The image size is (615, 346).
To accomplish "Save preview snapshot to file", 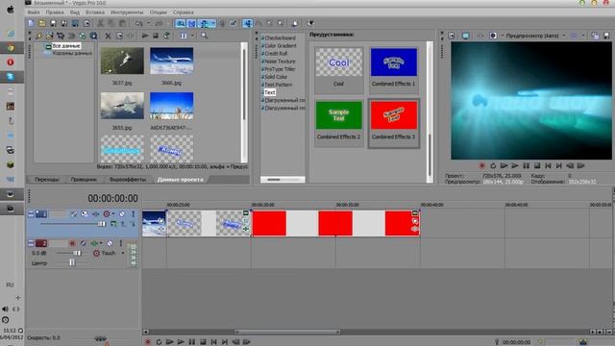I will 606,36.
